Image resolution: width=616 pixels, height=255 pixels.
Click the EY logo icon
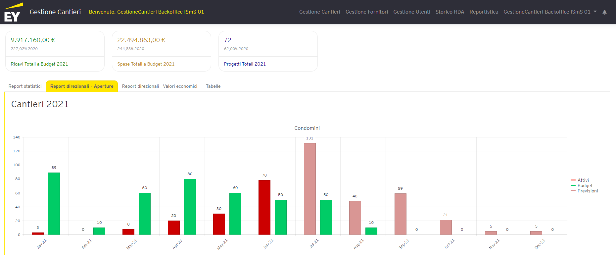coord(13,12)
